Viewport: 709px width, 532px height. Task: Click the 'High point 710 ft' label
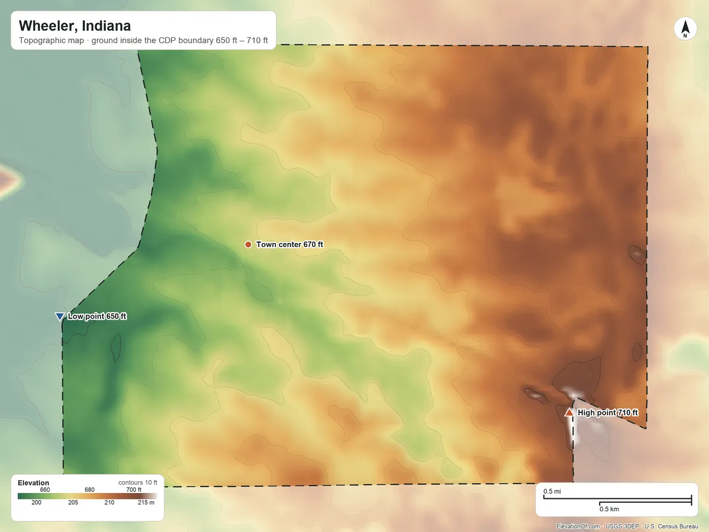pyautogui.click(x=608, y=413)
